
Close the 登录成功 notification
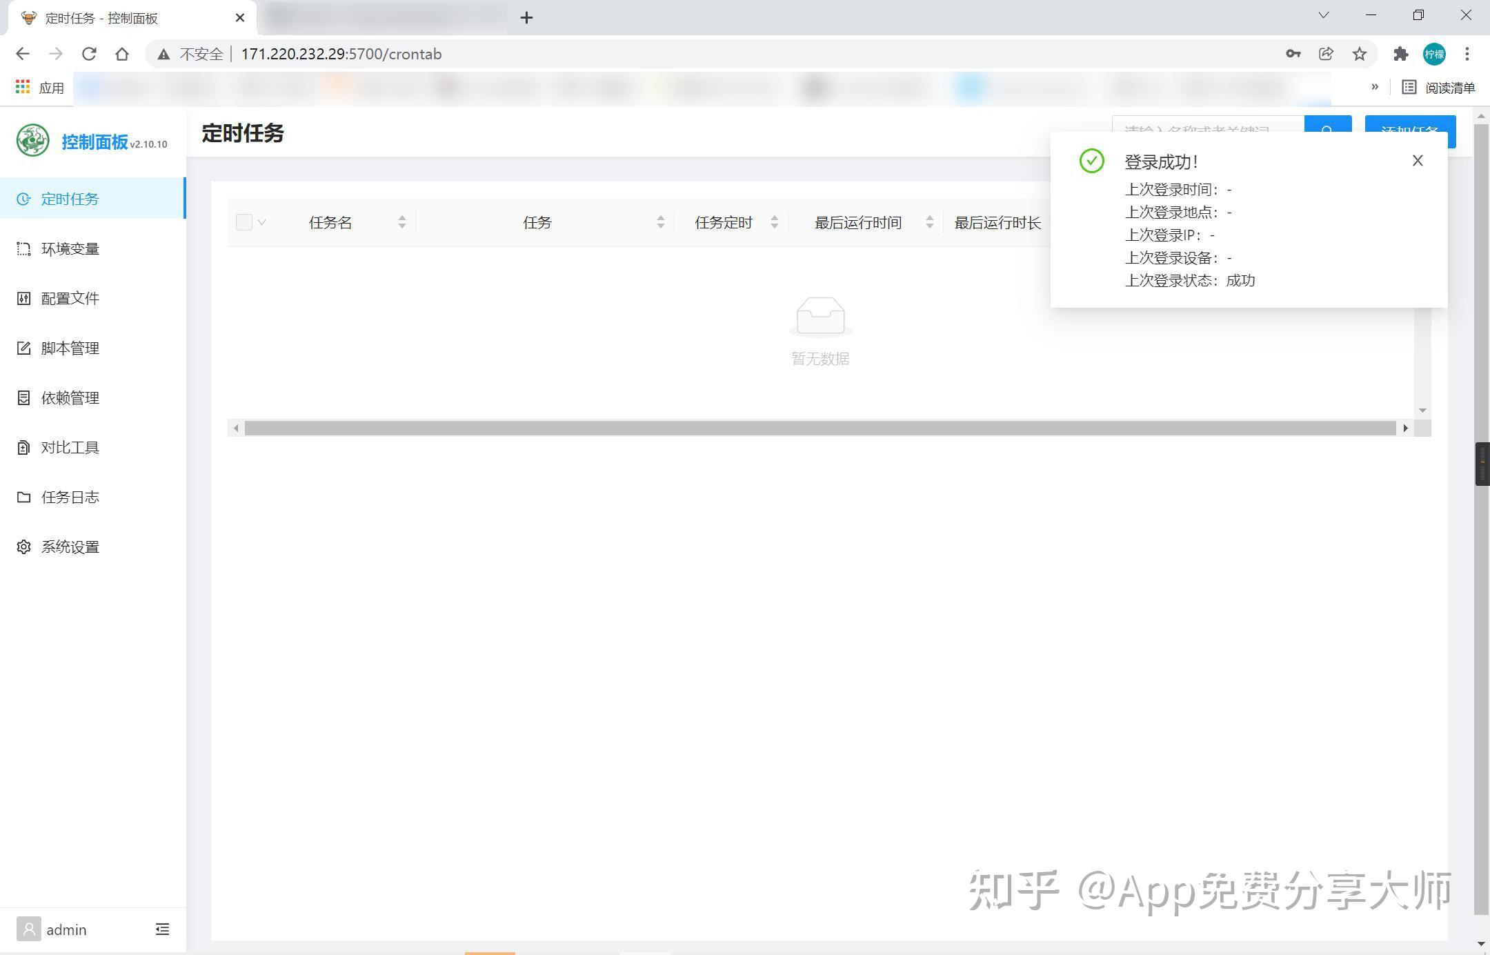click(1418, 160)
